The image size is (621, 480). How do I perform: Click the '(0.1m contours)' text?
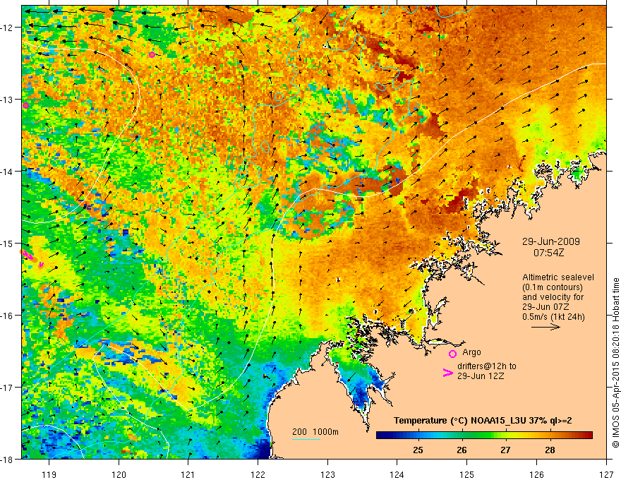pyautogui.click(x=553, y=287)
